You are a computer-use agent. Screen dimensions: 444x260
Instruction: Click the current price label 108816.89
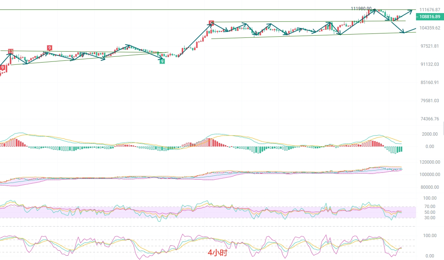point(429,17)
